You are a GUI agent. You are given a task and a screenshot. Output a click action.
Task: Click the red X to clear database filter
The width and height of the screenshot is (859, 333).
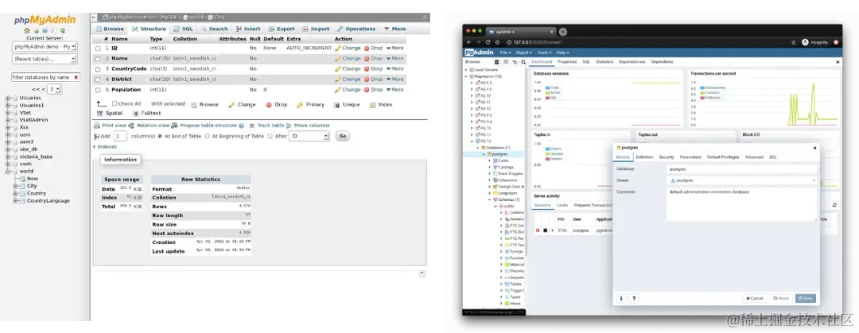(76, 77)
